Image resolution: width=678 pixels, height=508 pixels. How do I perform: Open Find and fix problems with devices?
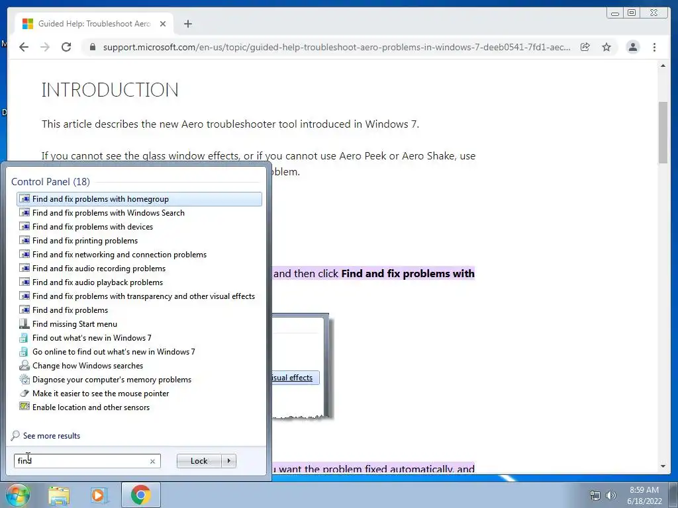click(139, 227)
